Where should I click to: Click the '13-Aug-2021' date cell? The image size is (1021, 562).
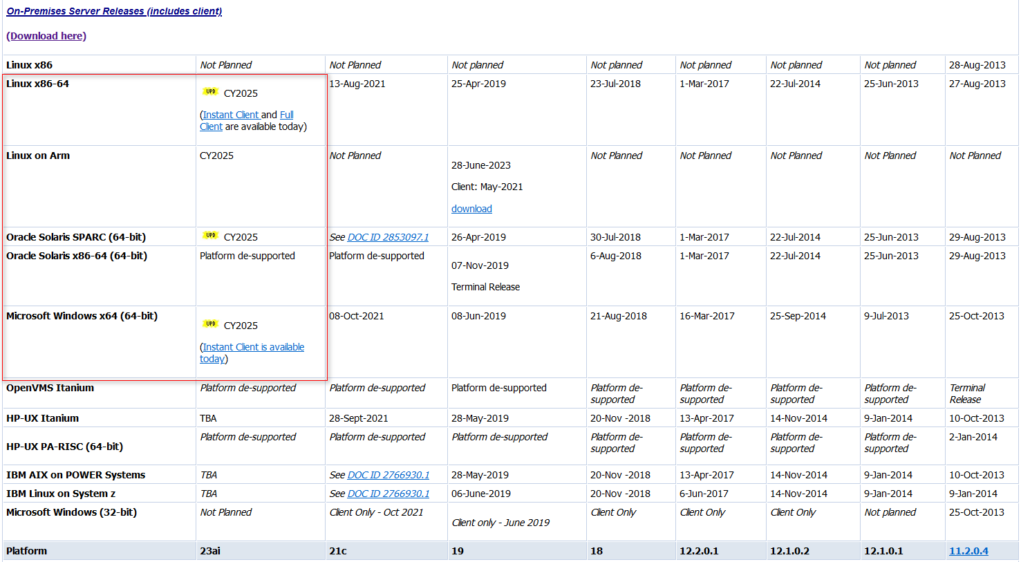click(357, 84)
